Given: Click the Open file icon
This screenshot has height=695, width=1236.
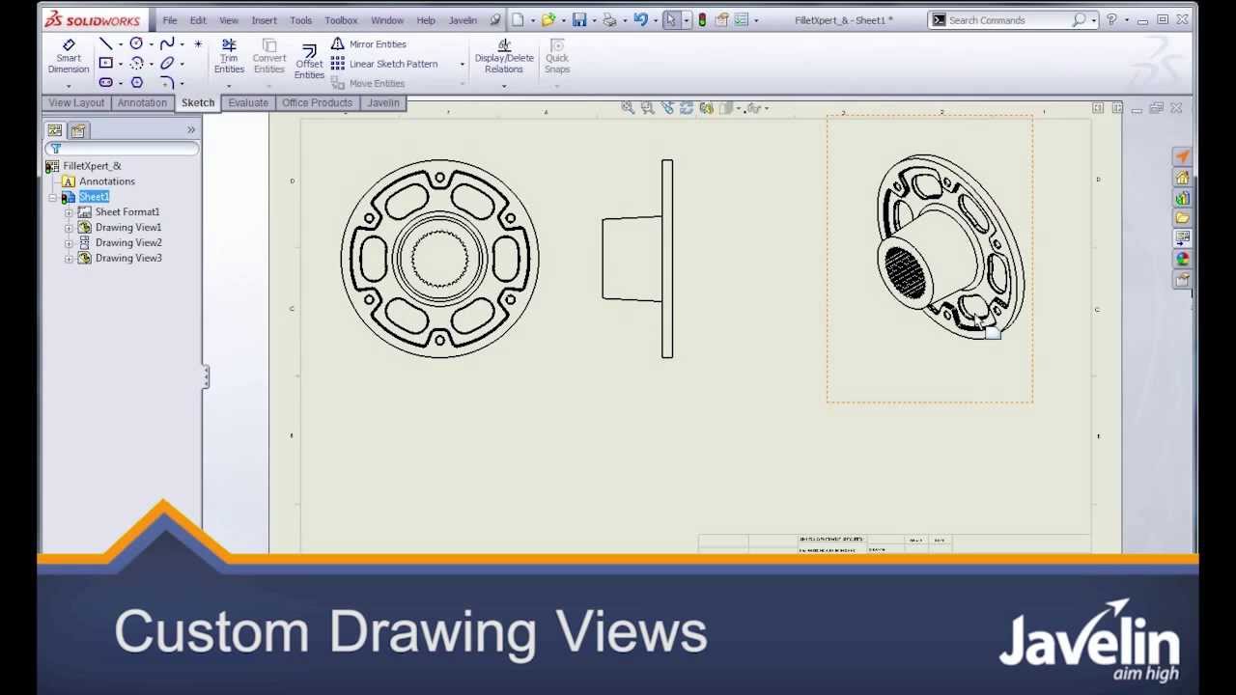Looking at the screenshot, I should click(548, 19).
